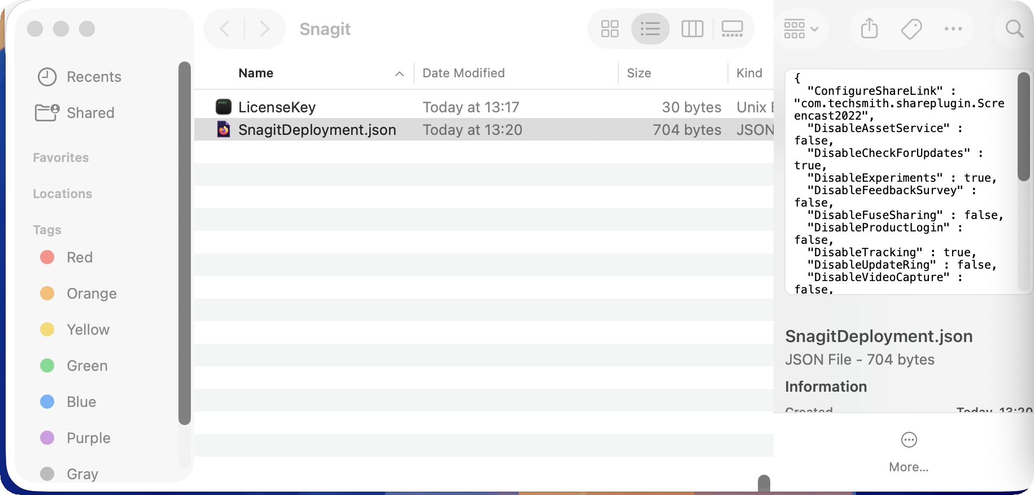Click the Share toolbar icon
Screen dimensions: 1034x495
(870, 28)
